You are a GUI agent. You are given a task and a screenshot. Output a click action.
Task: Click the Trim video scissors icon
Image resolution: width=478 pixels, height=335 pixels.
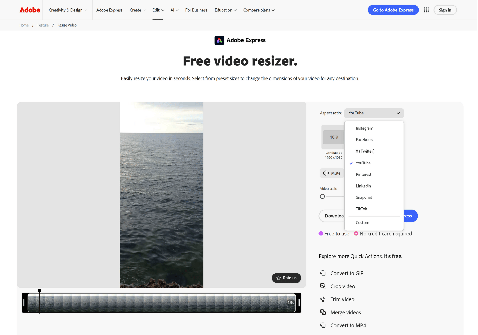323,299
